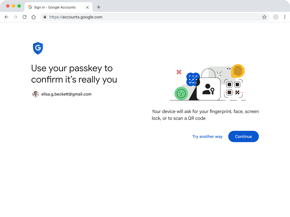This screenshot has height=217, width=290.
Task: Click the browser profile avatar circle
Action: click(x=276, y=17)
